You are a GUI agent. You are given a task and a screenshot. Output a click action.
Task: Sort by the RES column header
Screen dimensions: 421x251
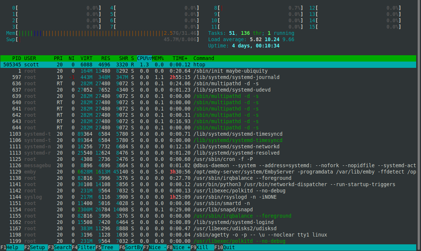(x=105, y=58)
